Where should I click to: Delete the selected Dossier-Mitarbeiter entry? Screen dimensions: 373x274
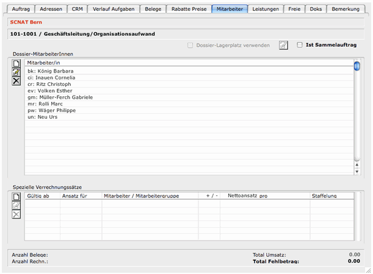click(x=16, y=81)
